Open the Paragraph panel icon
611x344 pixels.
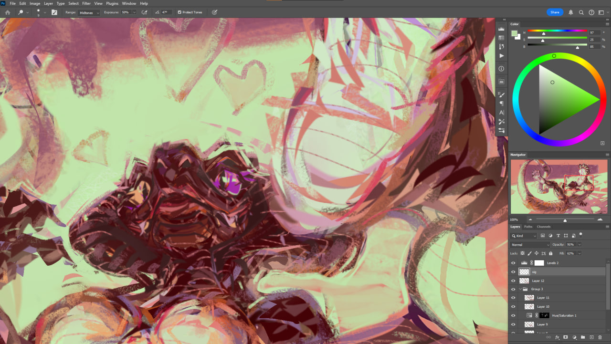coord(501,104)
